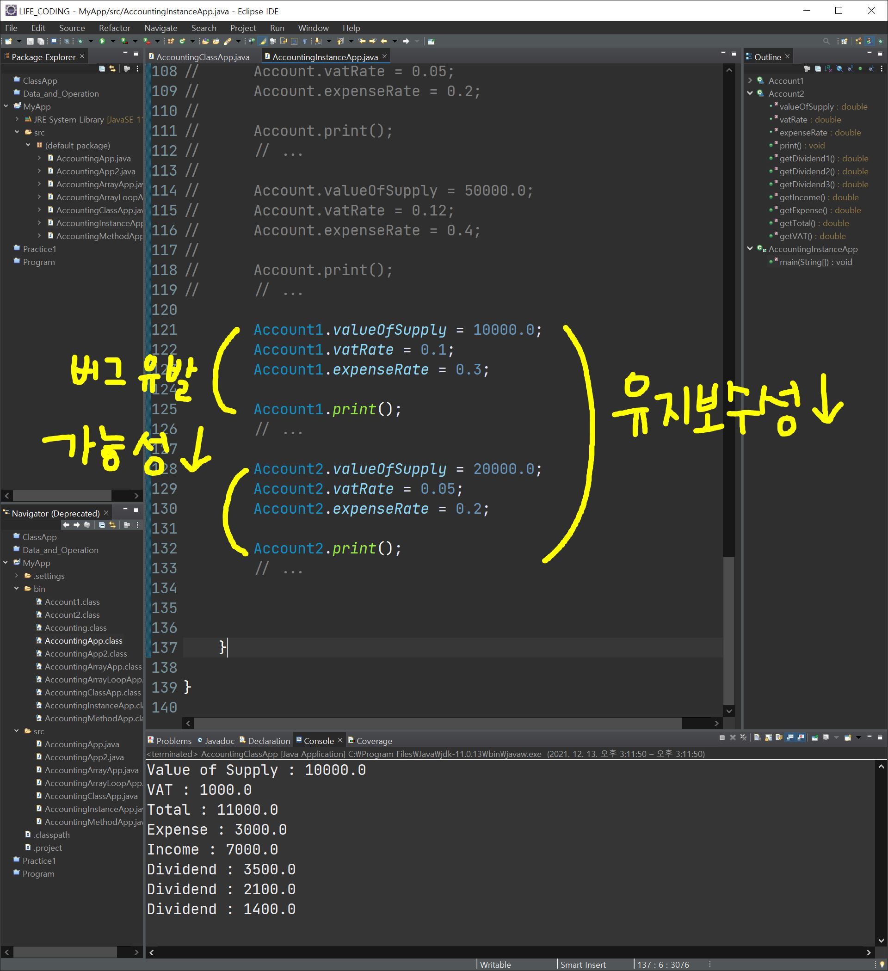The image size is (888, 971).
Task: Click the Debug bug icon in toolbar
Action: 80,42
